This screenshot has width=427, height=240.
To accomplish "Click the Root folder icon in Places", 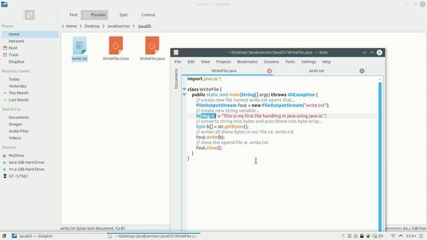I will click(x=5, y=48).
